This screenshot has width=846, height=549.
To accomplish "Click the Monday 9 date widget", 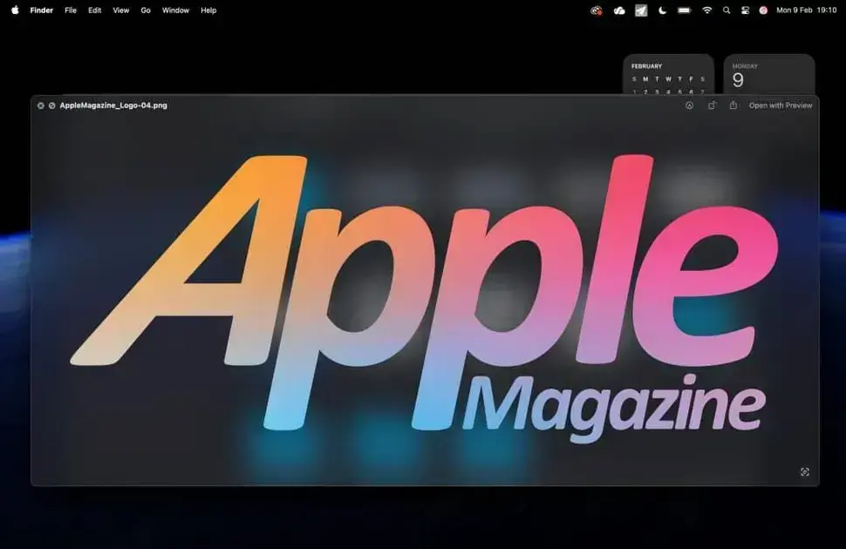I will click(x=769, y=75).
